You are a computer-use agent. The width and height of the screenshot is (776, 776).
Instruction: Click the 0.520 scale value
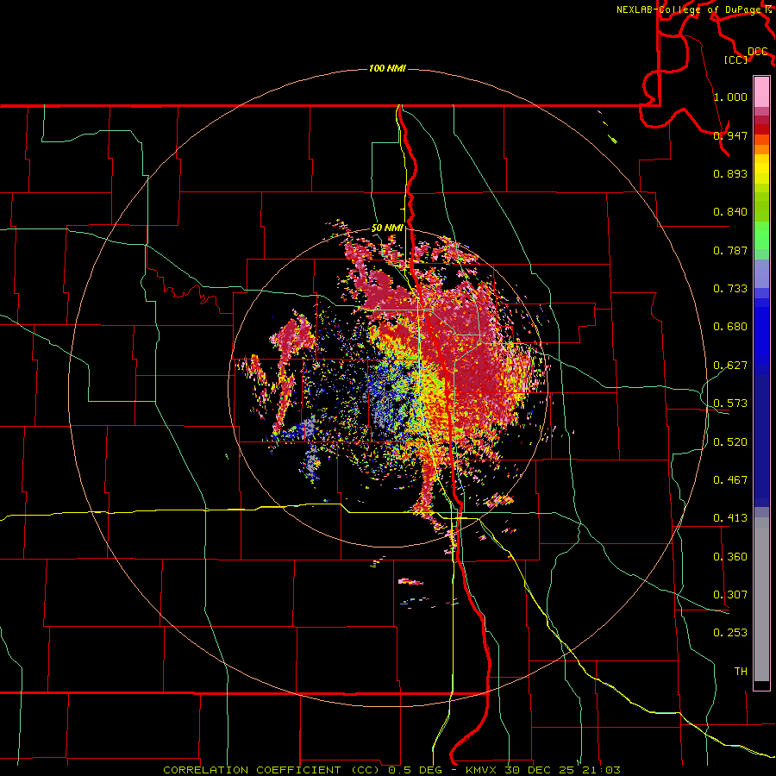click(730, 442)
